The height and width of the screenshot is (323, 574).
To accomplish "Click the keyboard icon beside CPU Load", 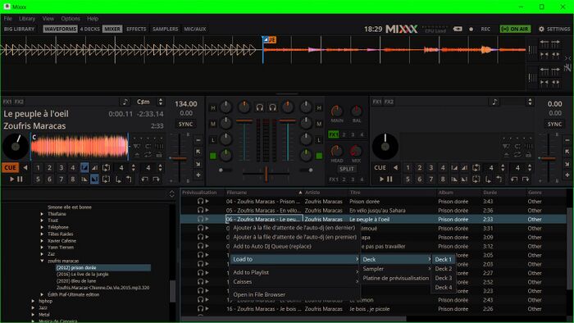I will click(458, 29).
